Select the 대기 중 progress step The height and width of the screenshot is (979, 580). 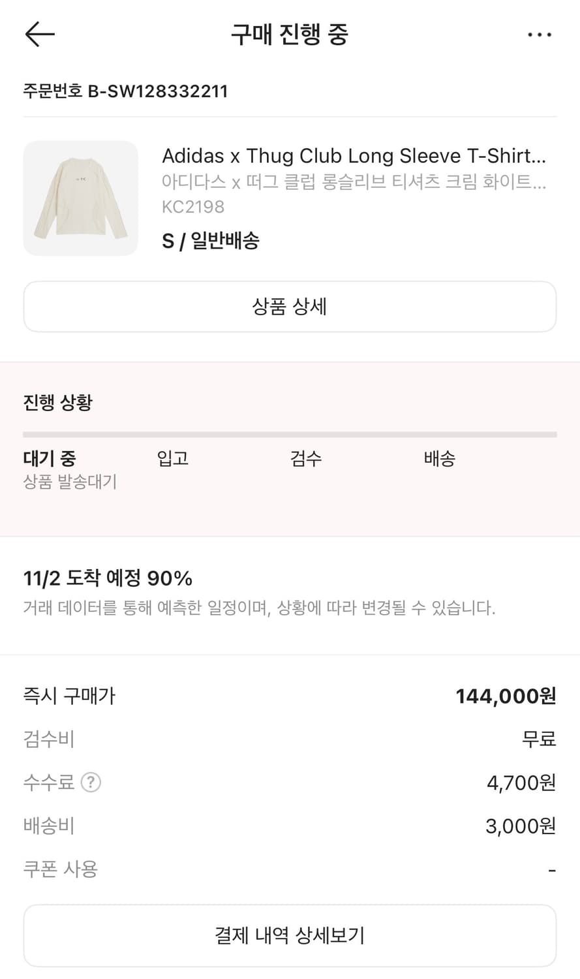point(50,458)
